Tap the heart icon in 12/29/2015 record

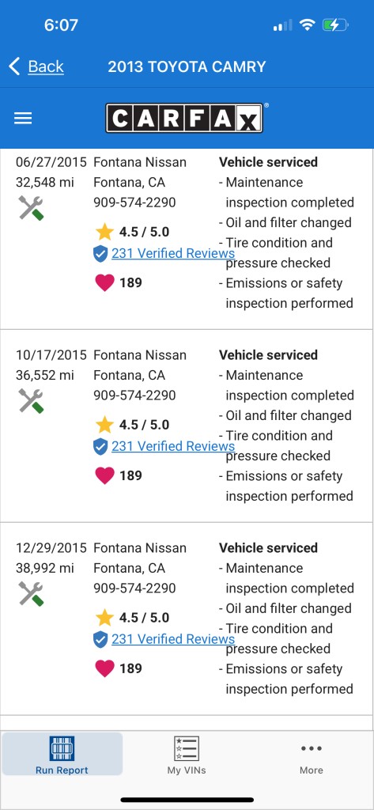click(104, 668)
